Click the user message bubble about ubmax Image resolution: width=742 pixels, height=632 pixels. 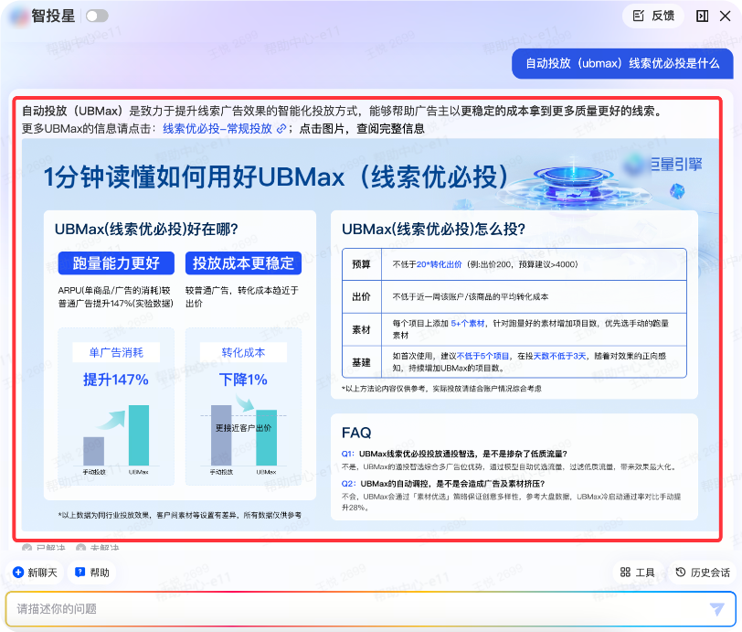click(x=622, y=63)
